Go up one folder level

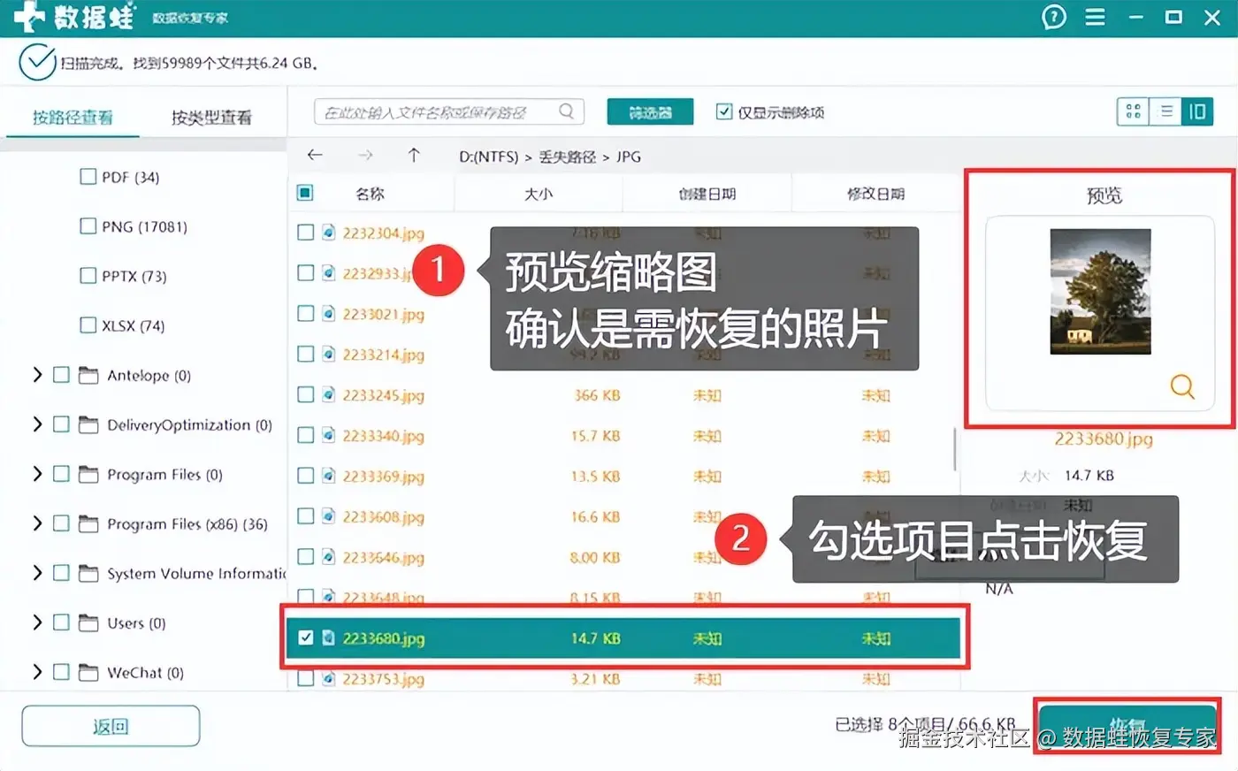[x=414, y=156]
